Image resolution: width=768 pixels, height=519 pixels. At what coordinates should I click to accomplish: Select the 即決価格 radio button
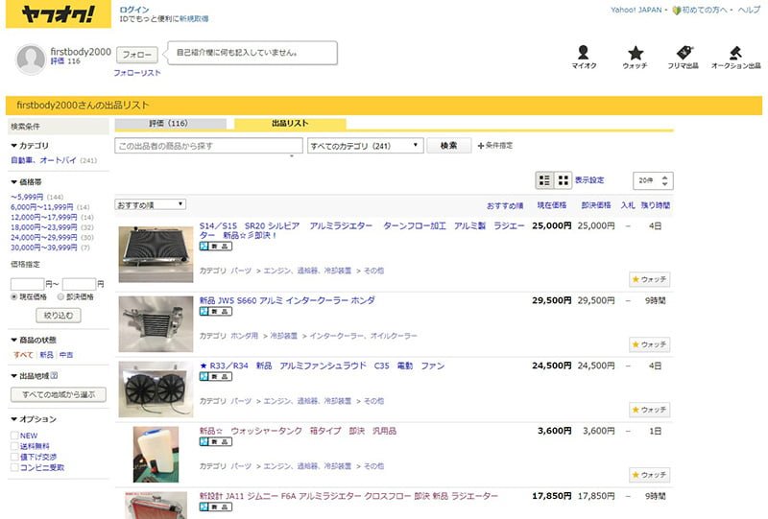tap(60, 296)
